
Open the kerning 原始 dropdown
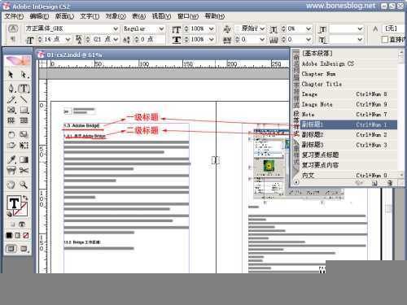pos(262,28)
